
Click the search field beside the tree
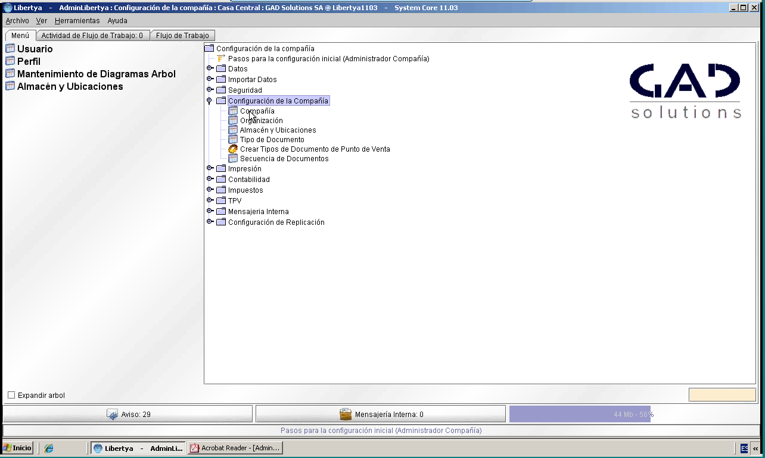722,394
